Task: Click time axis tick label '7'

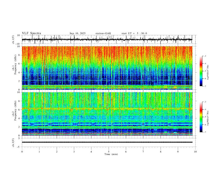Action: tap(143, 152)
